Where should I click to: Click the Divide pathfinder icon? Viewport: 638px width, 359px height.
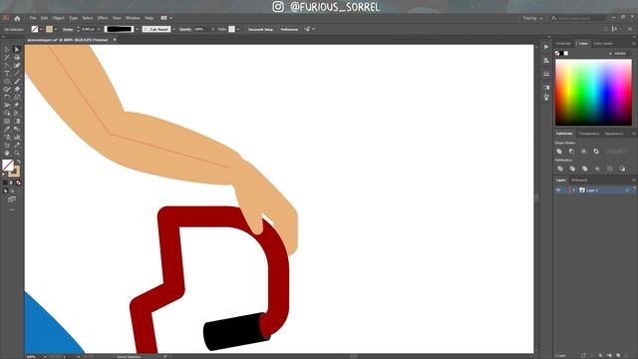(560, 169)
